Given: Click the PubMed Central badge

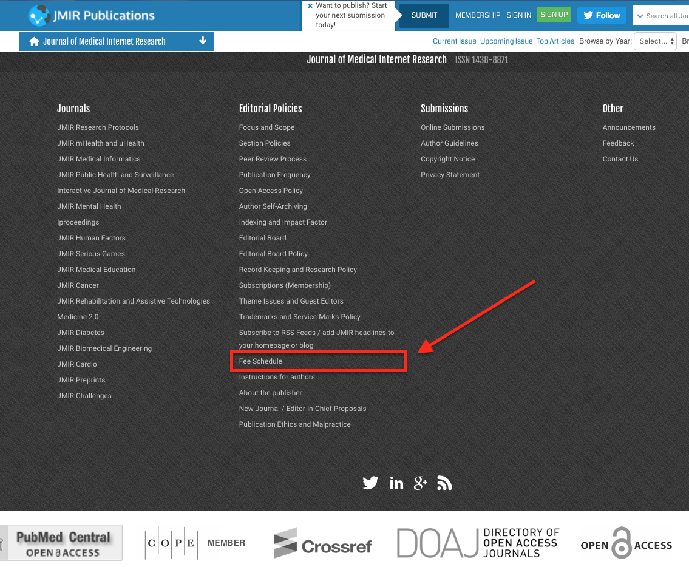Looking at the screenshot, I should (63, 543).
